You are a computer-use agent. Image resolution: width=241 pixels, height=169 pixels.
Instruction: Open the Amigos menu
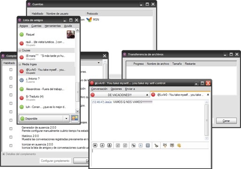[23, 26]
